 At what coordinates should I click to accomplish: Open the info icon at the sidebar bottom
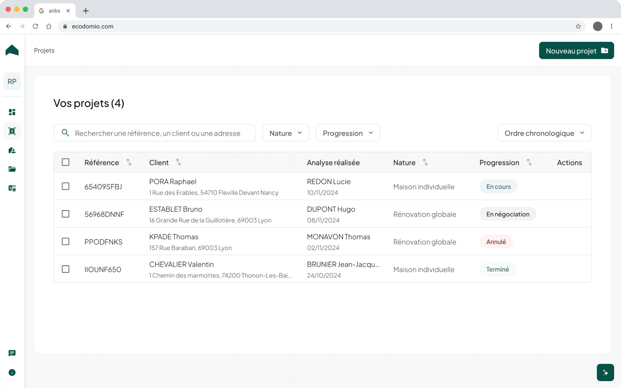point(12,372)
